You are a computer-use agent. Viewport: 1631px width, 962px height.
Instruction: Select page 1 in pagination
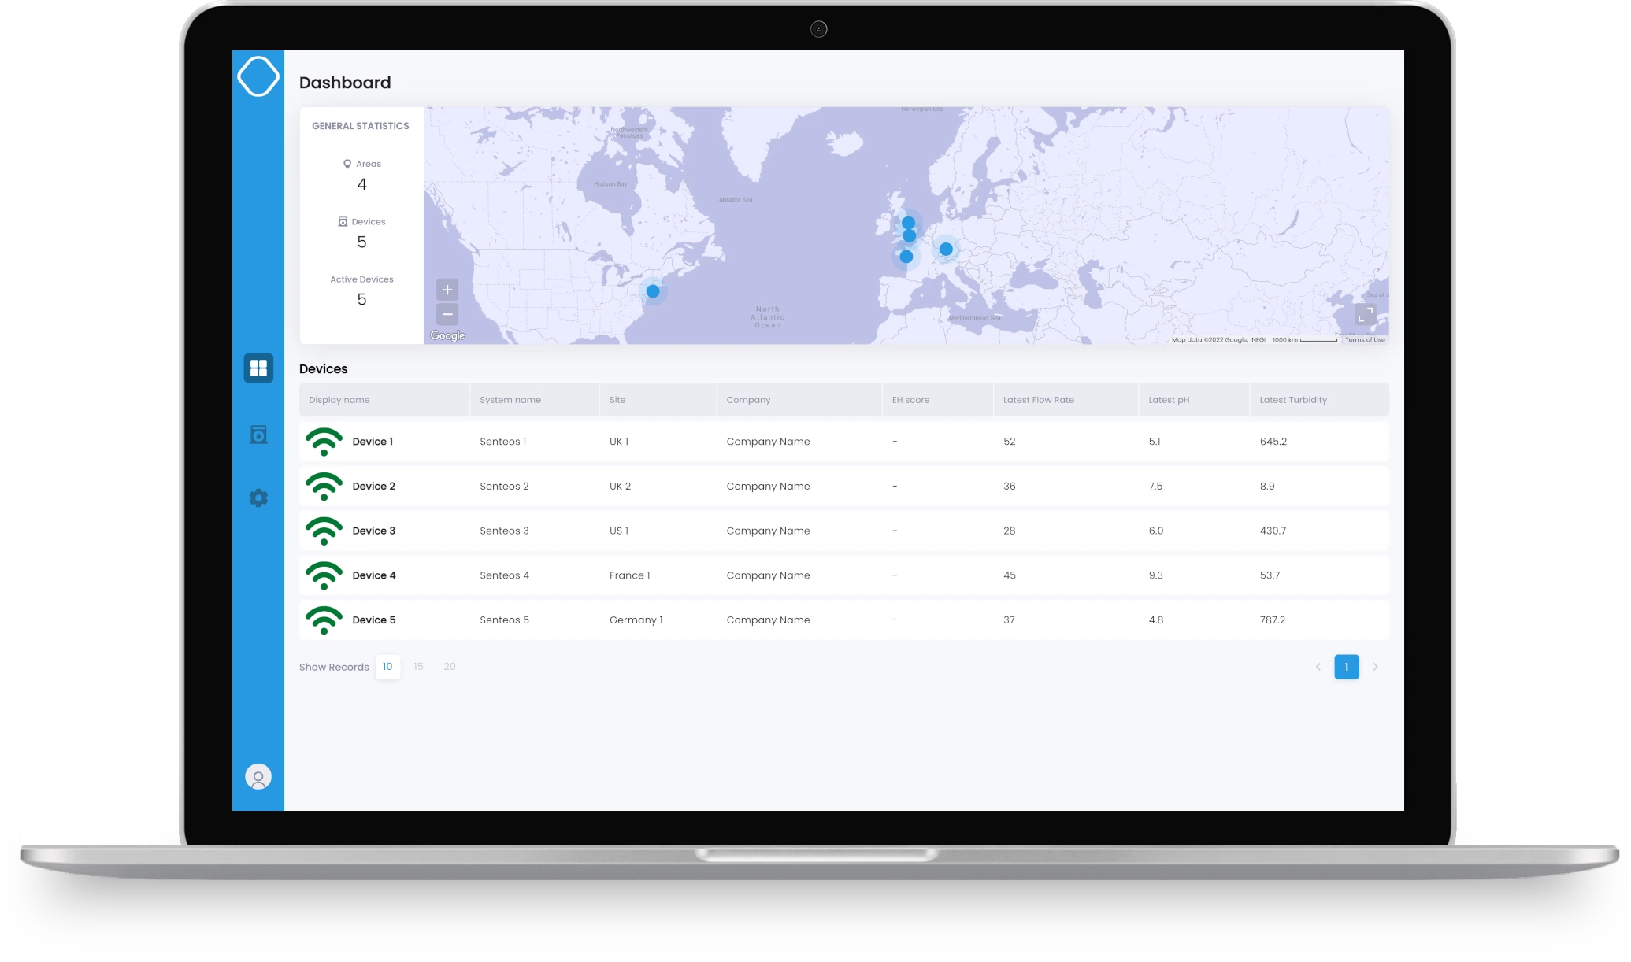[x=1347, y=667]
